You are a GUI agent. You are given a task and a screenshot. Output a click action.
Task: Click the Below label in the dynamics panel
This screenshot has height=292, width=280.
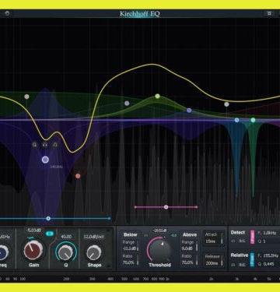pyautogui.click(x=131, y=234)
